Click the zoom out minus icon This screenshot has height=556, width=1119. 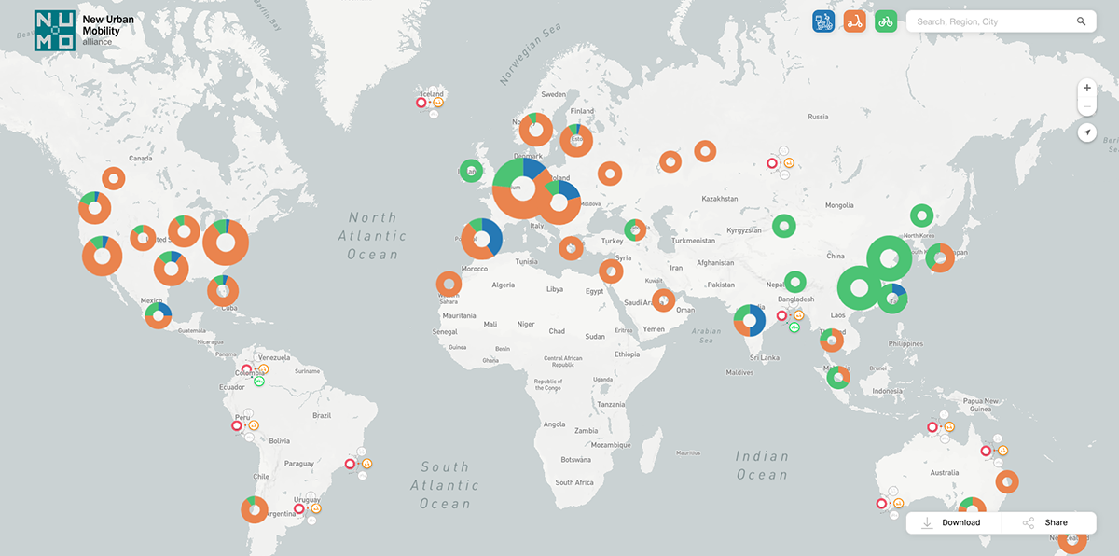pyautogui.click(x=1087, y=105)
